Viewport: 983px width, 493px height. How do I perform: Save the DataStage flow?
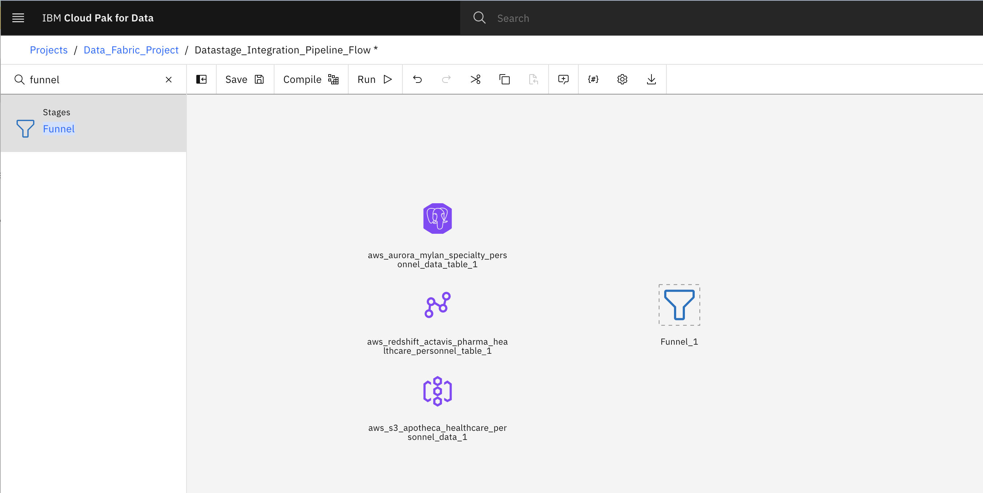[245, 79]
